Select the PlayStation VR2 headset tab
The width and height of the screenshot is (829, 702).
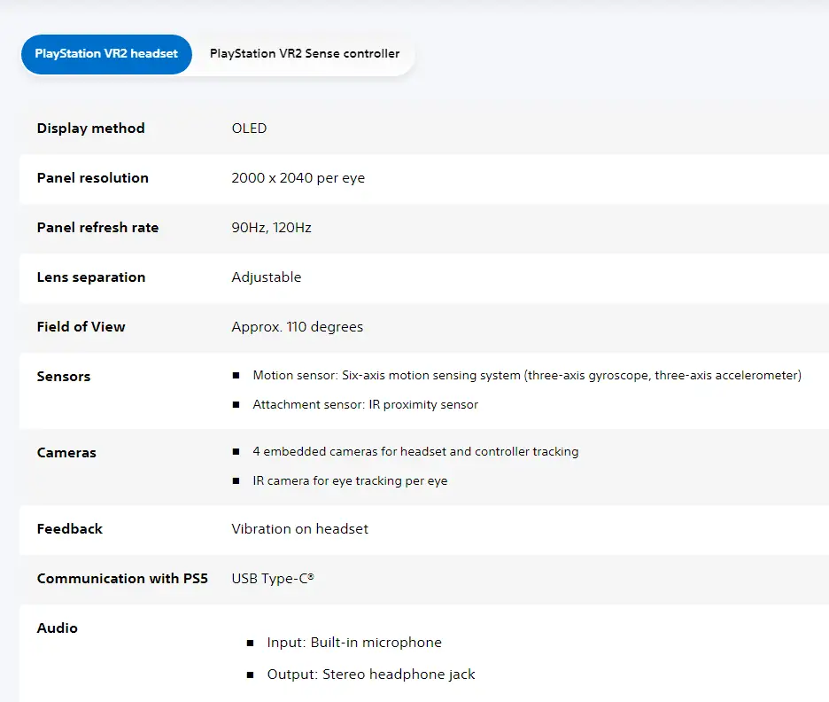coord(106,54)
